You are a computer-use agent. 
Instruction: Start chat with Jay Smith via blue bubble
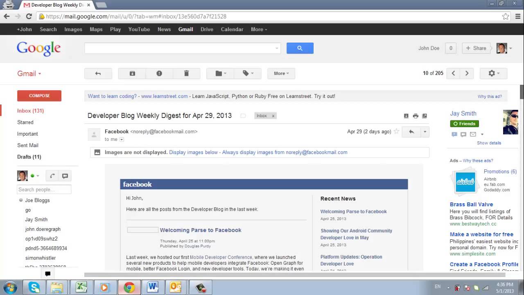click(x=454, y=134)
